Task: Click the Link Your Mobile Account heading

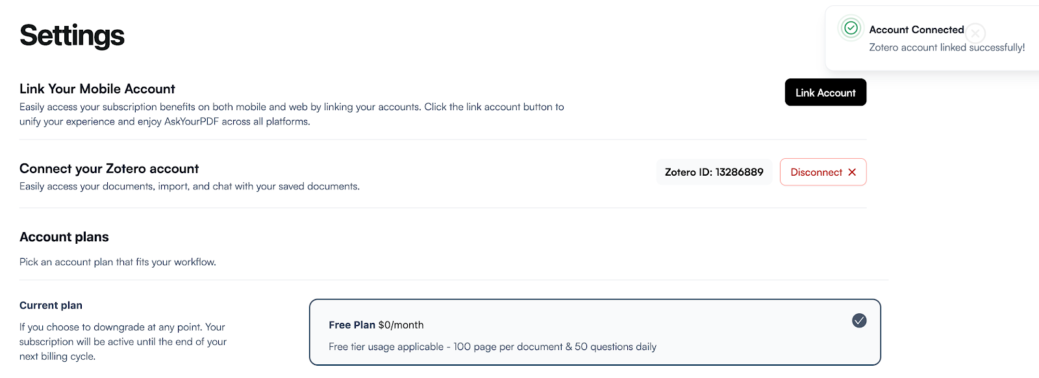Action: tap(97, 89)
